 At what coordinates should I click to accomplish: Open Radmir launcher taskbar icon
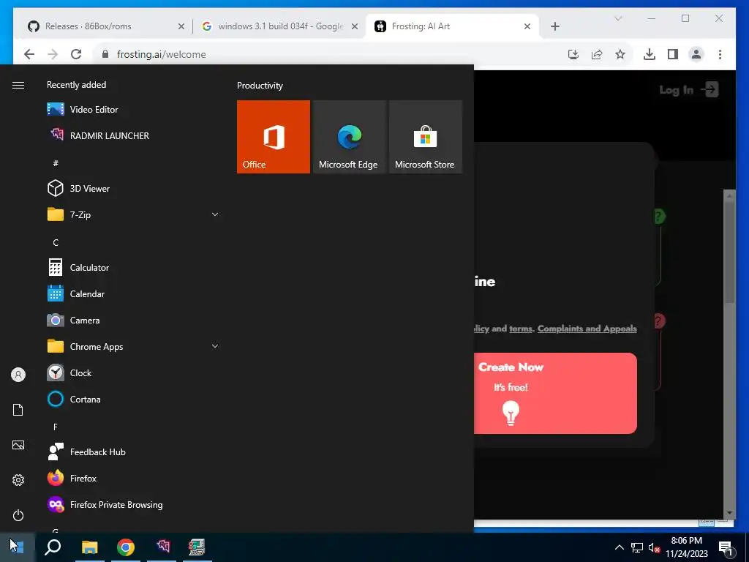[162, 546]
